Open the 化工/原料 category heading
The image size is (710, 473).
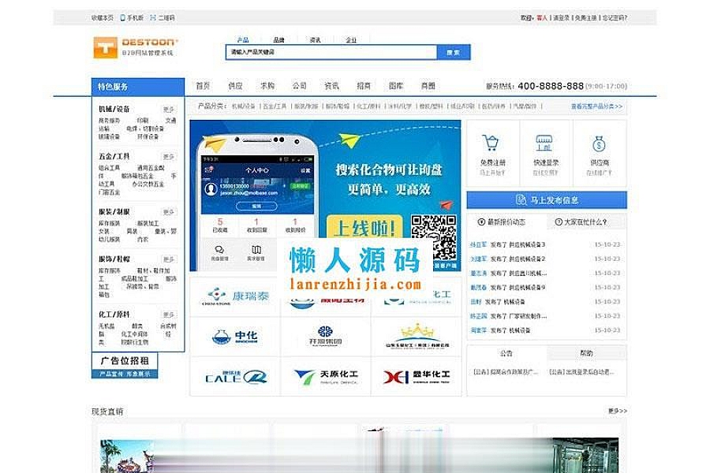[114, 314]
